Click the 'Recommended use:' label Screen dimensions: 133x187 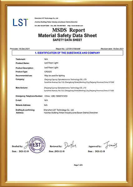coord(24,75)
